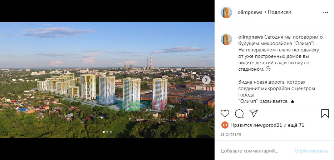
Task: Like the post with the heart icon
Action: tap(225, 114)
